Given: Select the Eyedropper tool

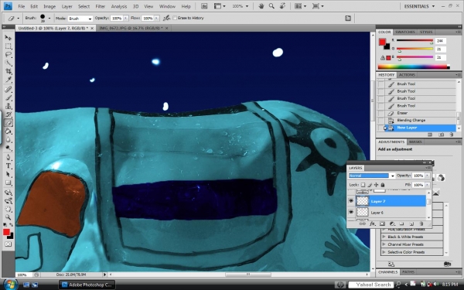Looking at the screenshot, I should (x=8, y=80).
